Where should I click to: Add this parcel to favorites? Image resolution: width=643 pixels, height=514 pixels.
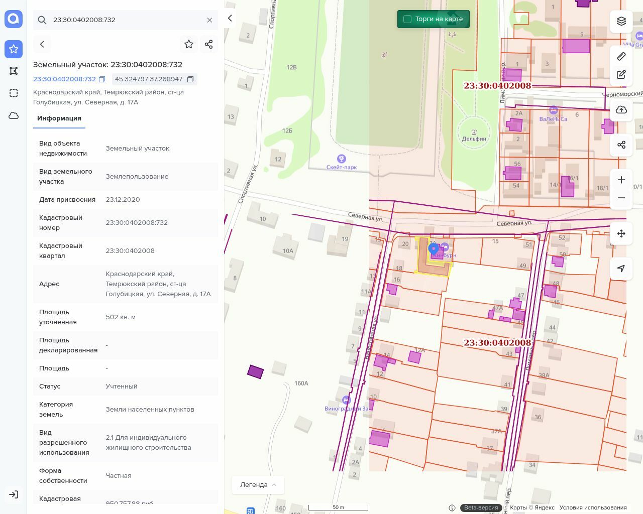tap(189, 44)
